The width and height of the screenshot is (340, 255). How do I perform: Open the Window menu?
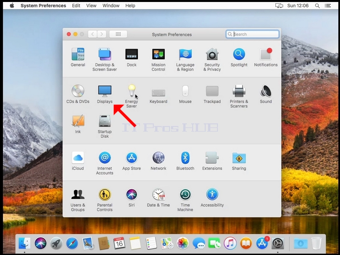pyautogui.click(x=111, y=6)
